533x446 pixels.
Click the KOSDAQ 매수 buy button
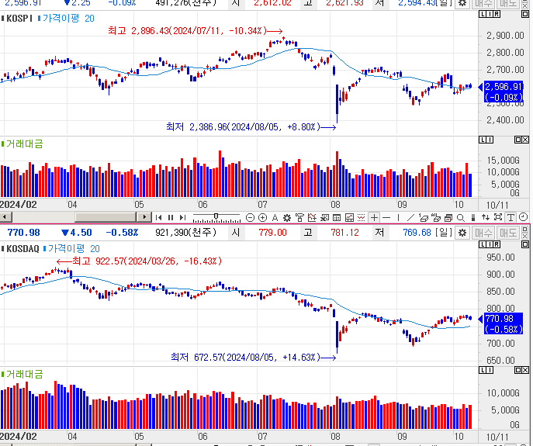pyautogui.click(x=483, y=233)
